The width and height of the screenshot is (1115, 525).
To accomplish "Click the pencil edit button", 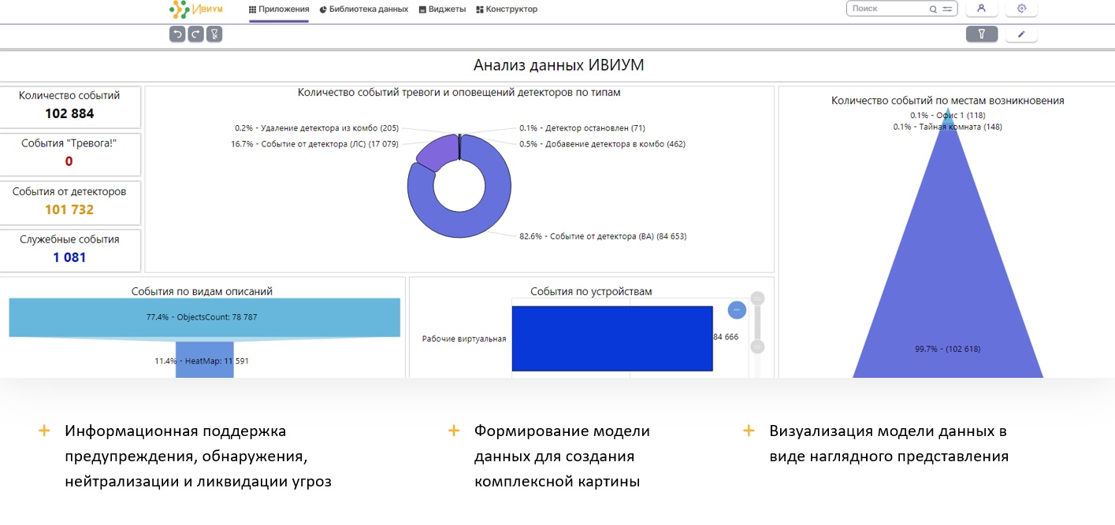I will 1022,34.
